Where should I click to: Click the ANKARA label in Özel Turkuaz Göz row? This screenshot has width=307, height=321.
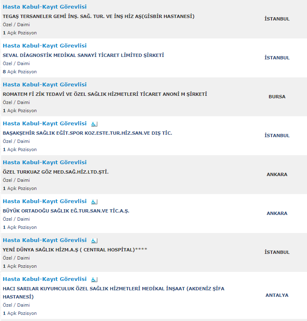pos(277,174)
